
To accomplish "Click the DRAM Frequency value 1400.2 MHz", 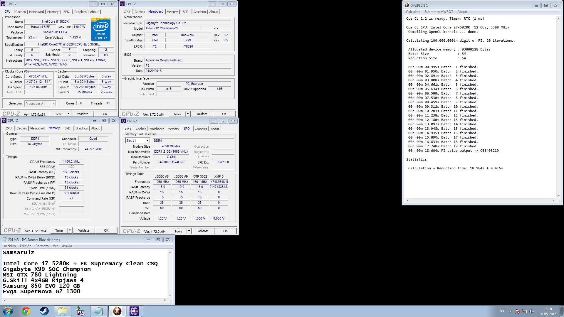I will (x=71, y=161).
